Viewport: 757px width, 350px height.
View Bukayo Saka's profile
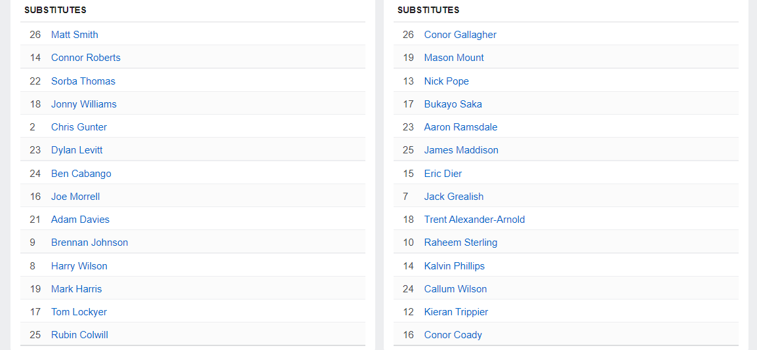[453, 104]
